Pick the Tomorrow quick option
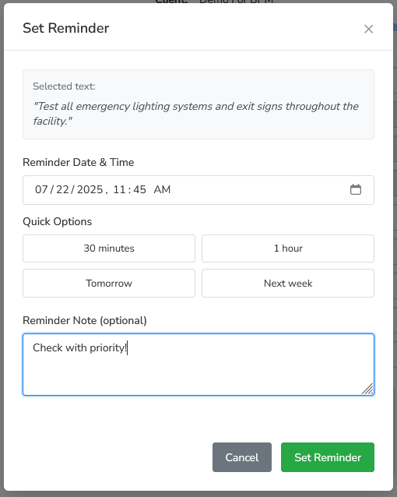The width and height of the screenshot is (397, 497). pos(109,284)
